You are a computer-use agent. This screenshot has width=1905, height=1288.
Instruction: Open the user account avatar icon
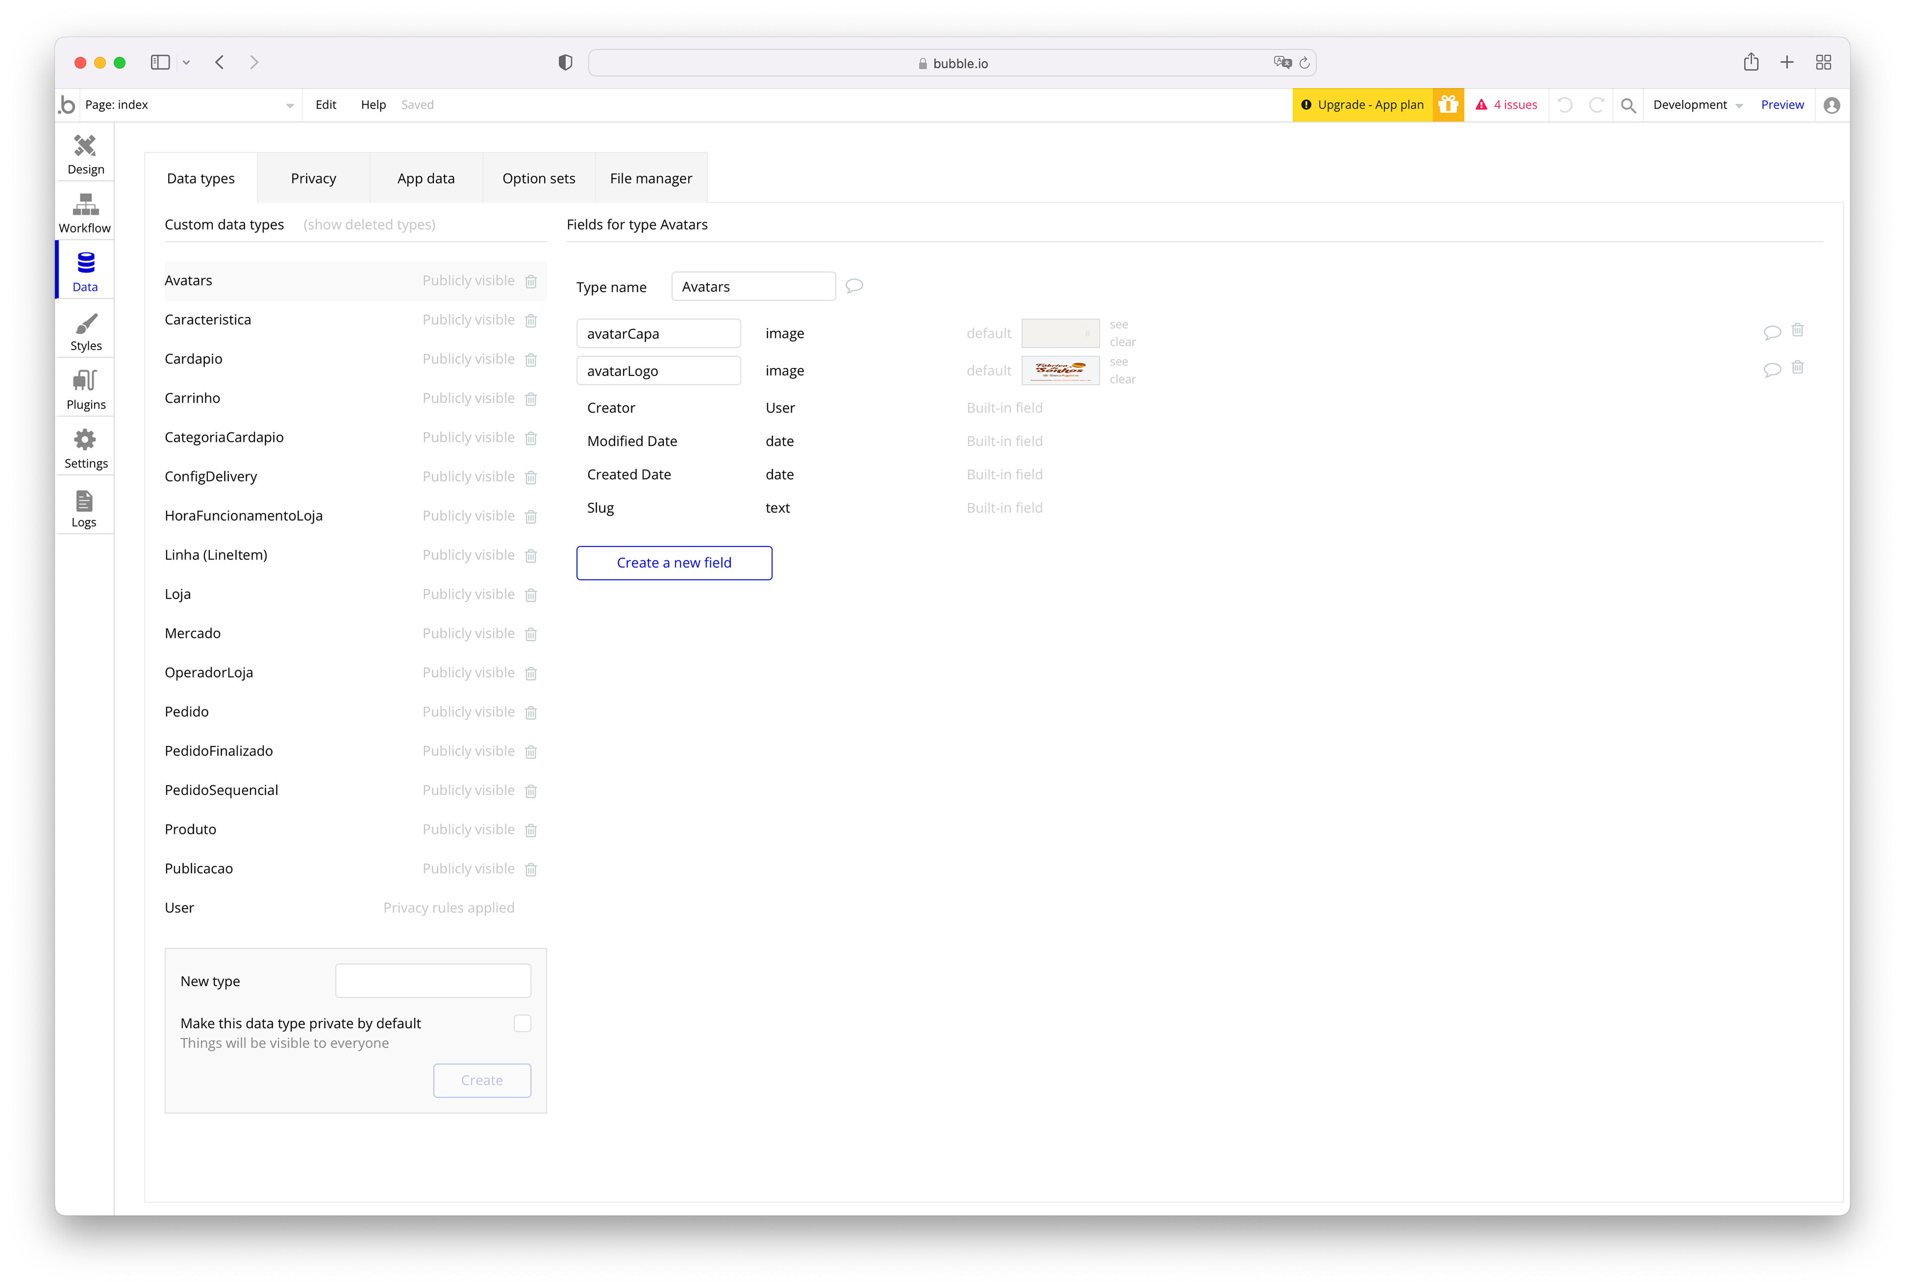point(1832,105)
